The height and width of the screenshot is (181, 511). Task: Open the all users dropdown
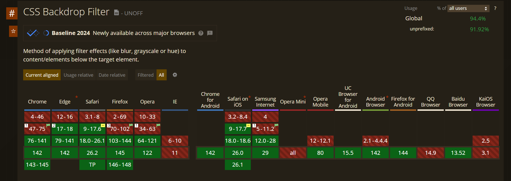(468, 8)
